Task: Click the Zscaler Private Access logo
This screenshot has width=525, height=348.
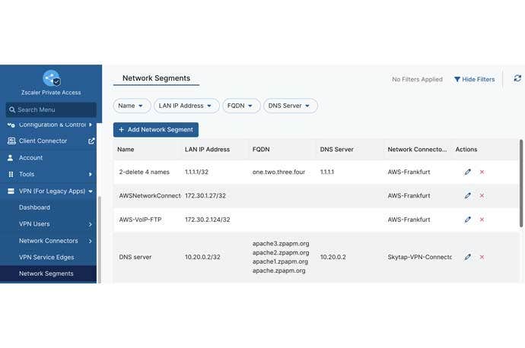Action: click(51, 78)
